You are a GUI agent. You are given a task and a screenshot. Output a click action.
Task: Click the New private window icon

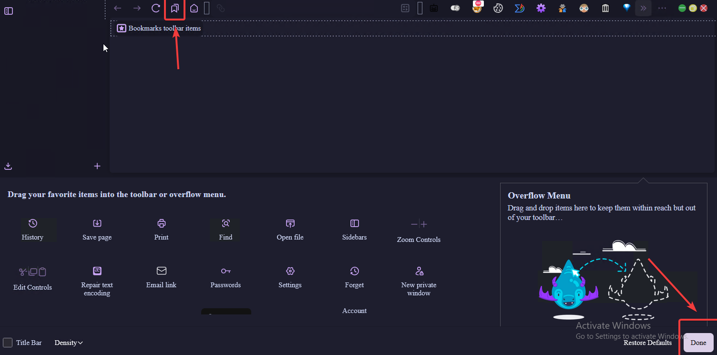tap(419, 271)
